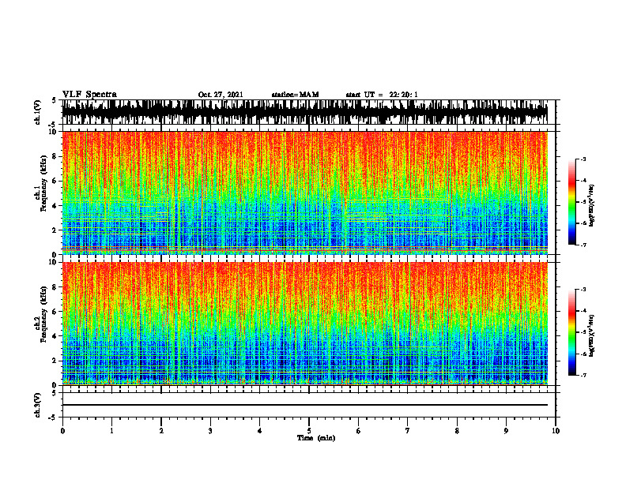The width and height of the screenshot is (626, 483).
Task: Select the "start UT = 22:20:1" header text
Action: point(382,95)
